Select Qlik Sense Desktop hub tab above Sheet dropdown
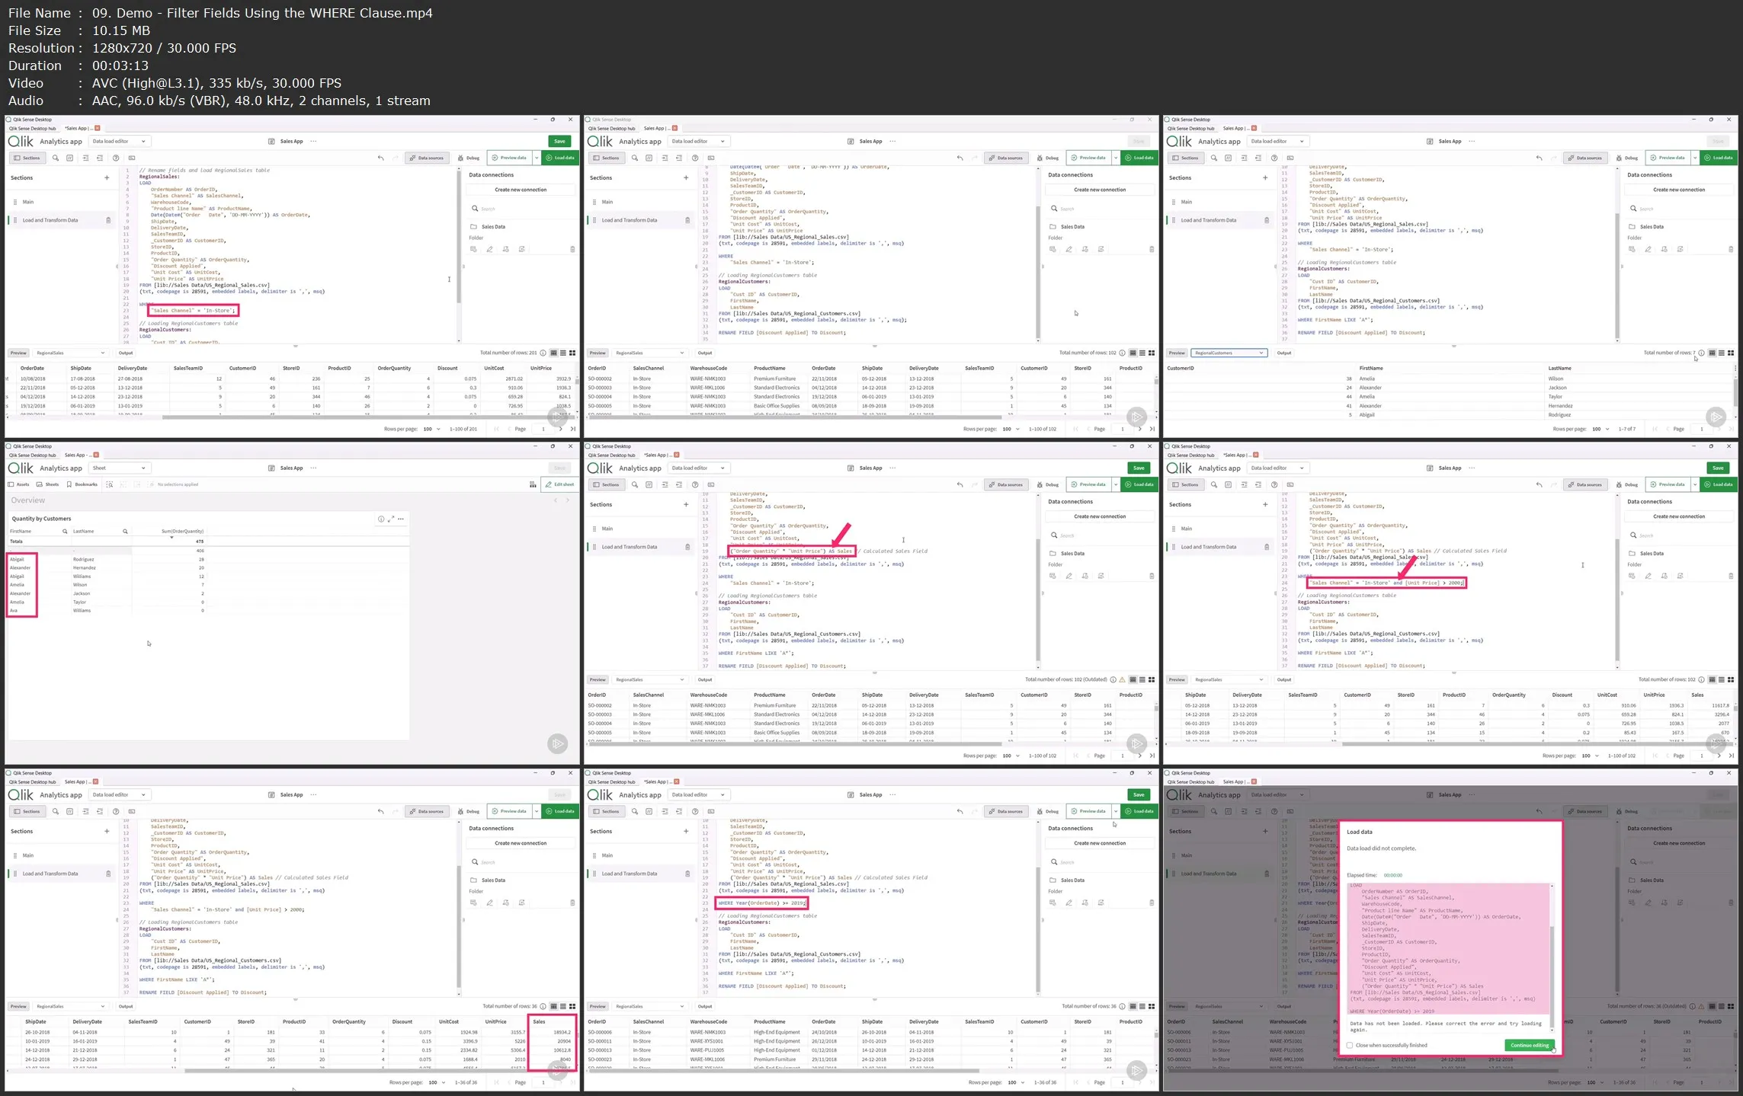 (33, 455)
